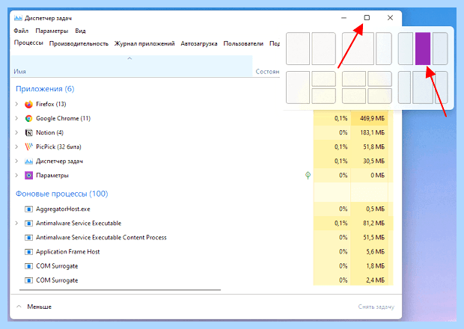Click the AggregatorHost.exe process icon
The image size is (464, 329).
coord(28,209)
